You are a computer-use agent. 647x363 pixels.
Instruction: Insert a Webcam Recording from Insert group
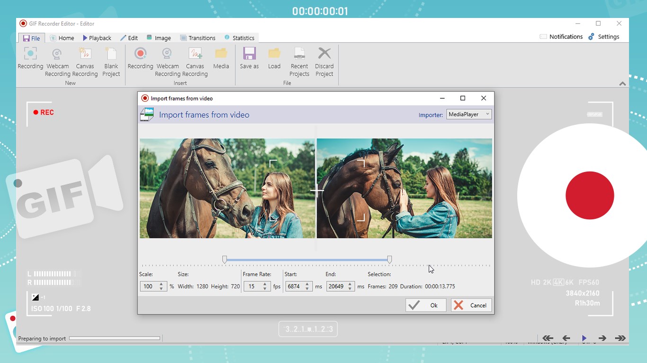coord(168,62)
